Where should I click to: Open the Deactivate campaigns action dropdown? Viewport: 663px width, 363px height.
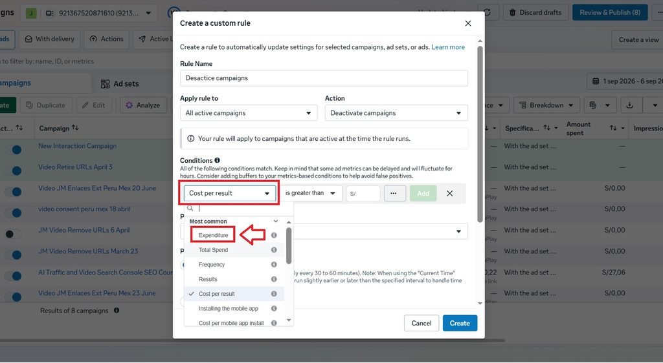point(396,113)
